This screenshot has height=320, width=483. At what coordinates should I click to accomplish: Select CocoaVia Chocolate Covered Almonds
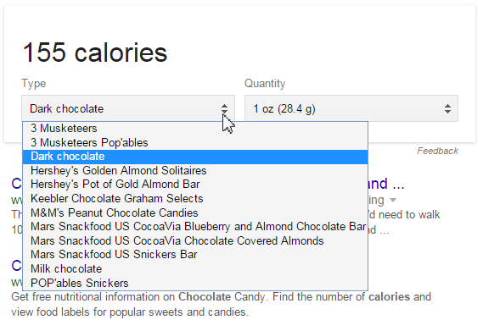click(195, 240)
